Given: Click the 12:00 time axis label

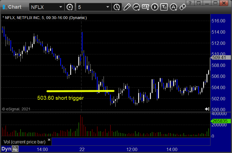Looking at the screenshot, I should point(132,149).
